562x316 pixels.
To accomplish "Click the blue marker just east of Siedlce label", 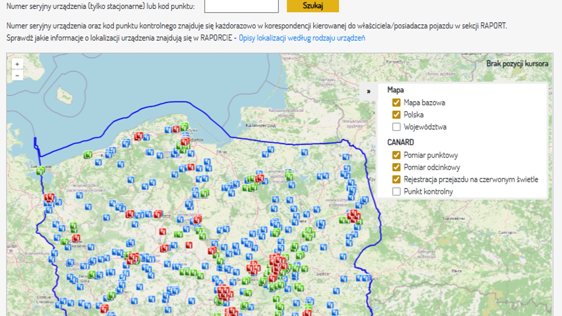I will tap(344, 279).
